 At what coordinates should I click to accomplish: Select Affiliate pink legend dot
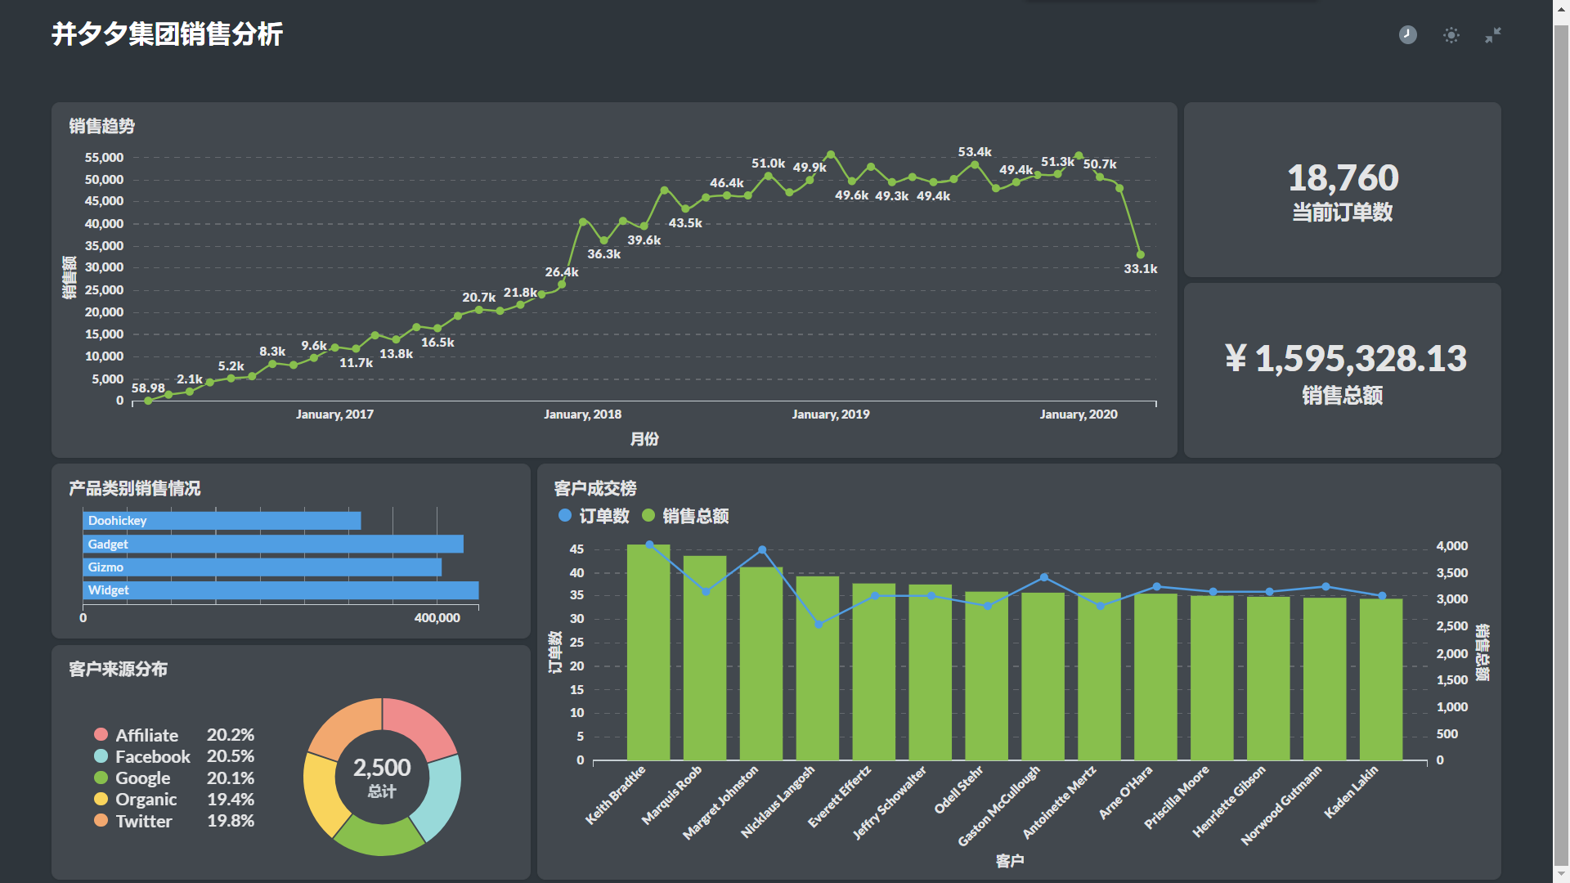pyautogui.click(x=101, y=734)
